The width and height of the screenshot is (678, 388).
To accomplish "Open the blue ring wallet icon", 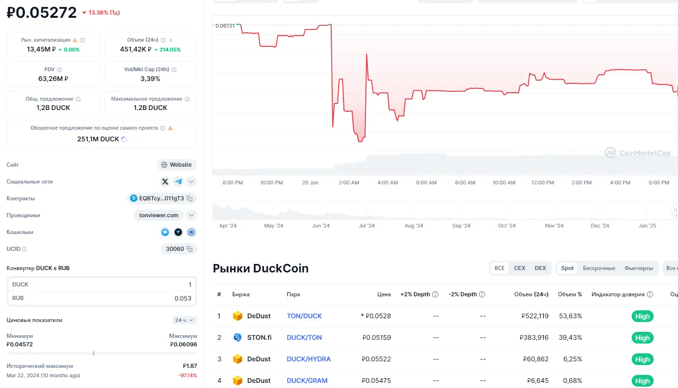I will pos(191,232).
